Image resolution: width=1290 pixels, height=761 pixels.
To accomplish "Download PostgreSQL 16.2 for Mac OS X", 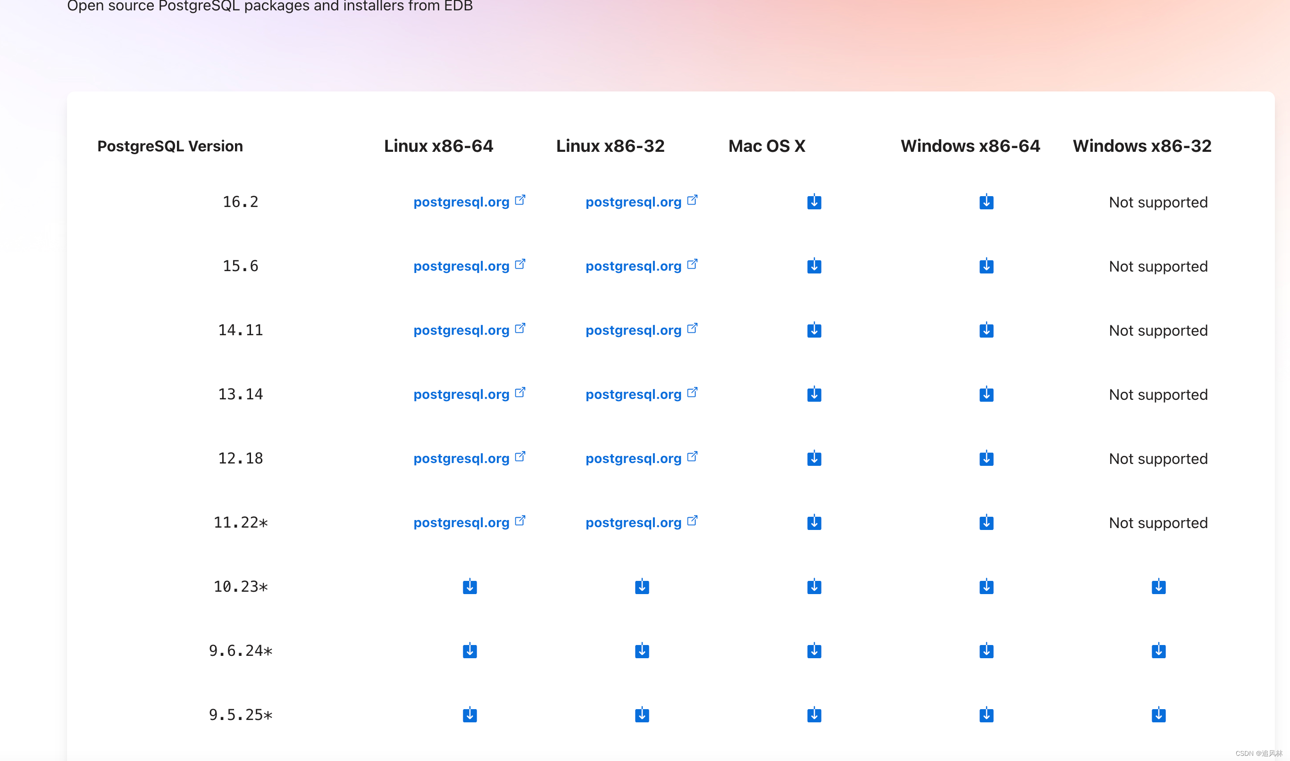I will pyautogui.click(x=814, y=202).
